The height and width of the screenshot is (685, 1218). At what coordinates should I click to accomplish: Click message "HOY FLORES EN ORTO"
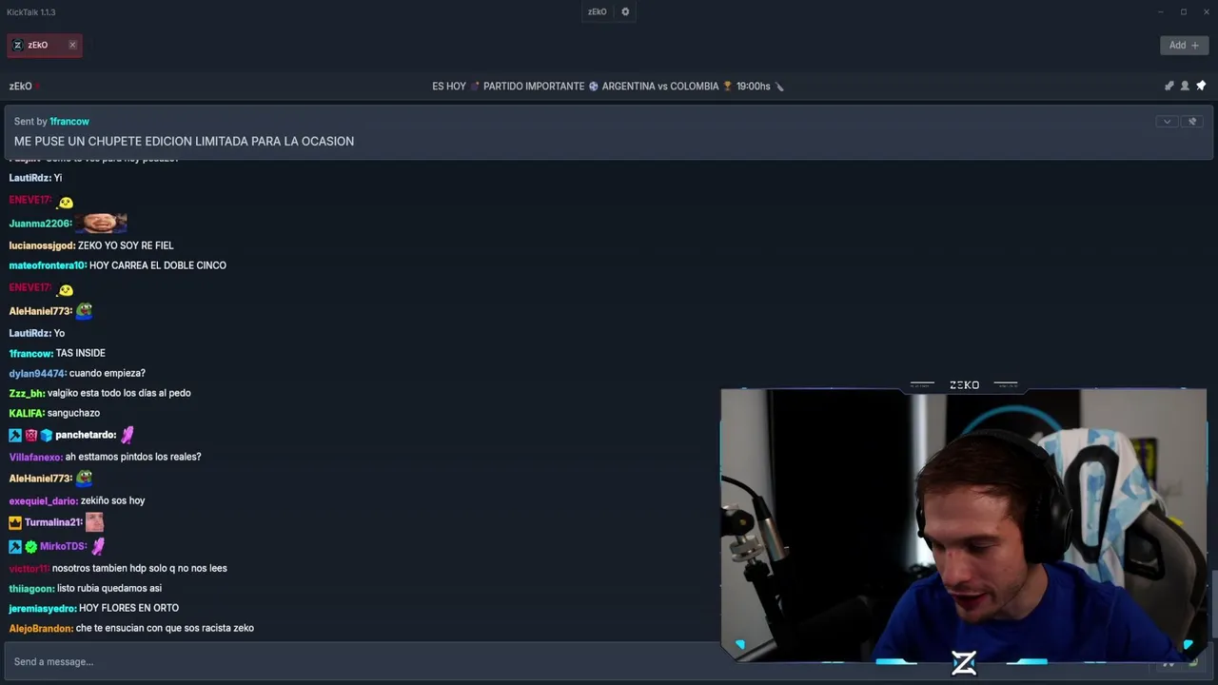coord(128,608)
